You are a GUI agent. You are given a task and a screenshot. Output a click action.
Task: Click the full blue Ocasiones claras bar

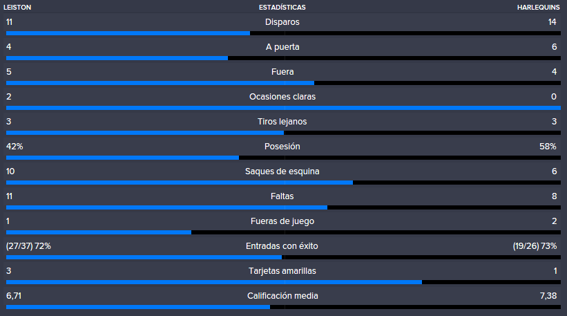coord(283,108)
